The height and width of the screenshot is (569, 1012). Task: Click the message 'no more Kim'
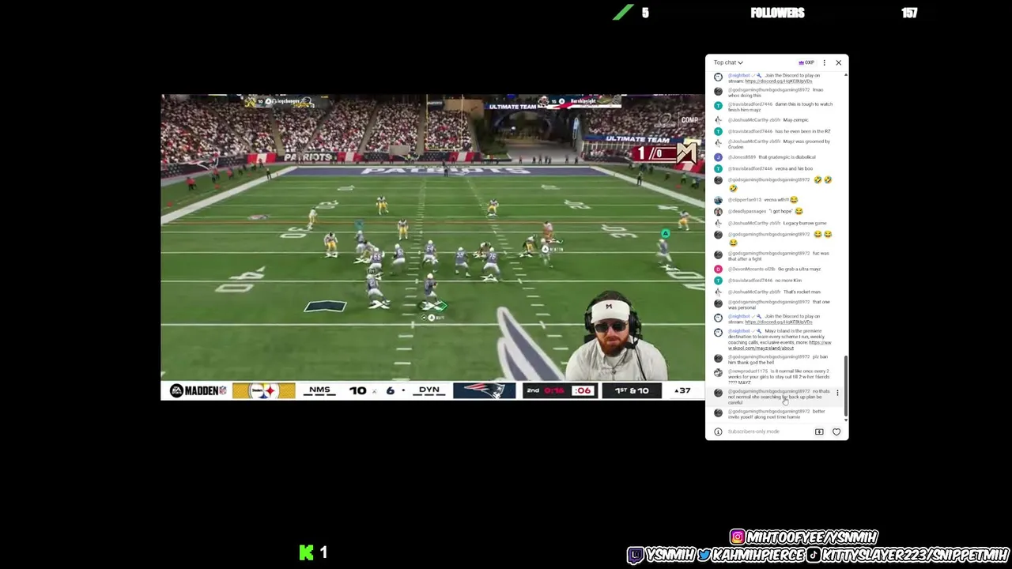(x=788, y=281)
